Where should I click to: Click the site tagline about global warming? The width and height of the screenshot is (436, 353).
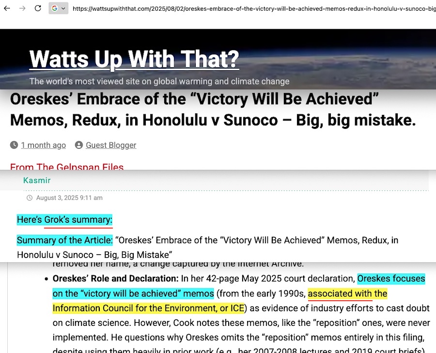(159, 81)
